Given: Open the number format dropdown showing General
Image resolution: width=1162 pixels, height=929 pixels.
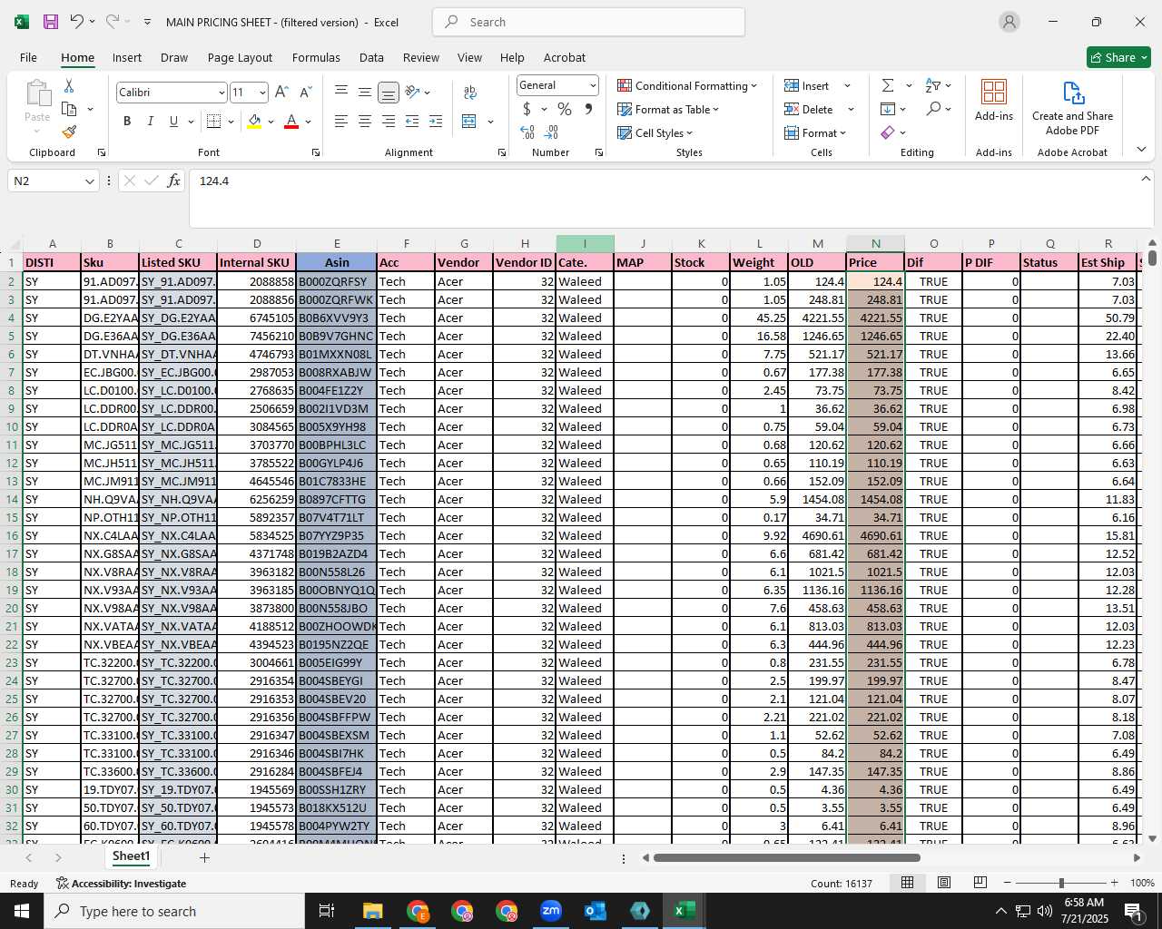Looking at the screenshot, I should pyautogui.click(x=593, y=85).
